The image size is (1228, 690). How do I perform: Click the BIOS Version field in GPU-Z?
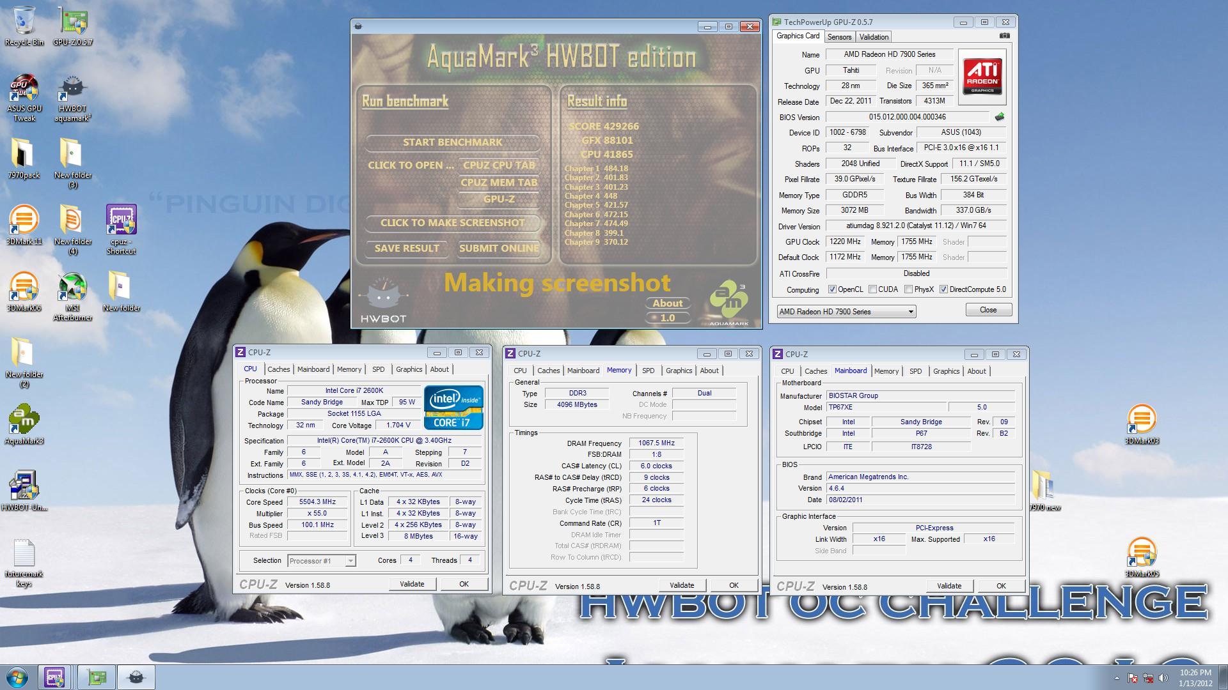[907, 117]
